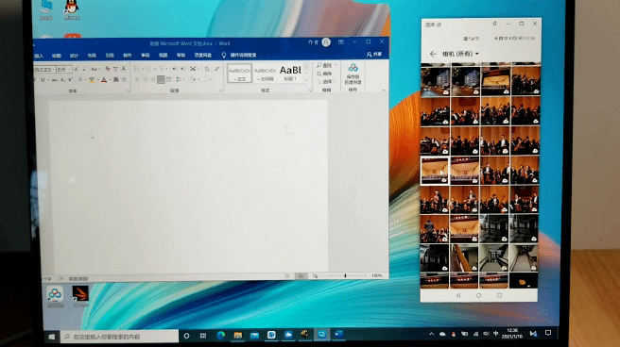Toggle underline formatting
Image resolution: width=620 pixels, height=347 pixels.
pyautogui.click(x=43, y=79)
